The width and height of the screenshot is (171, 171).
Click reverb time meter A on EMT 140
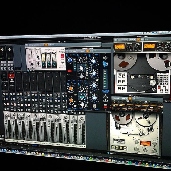pos(43,57)
